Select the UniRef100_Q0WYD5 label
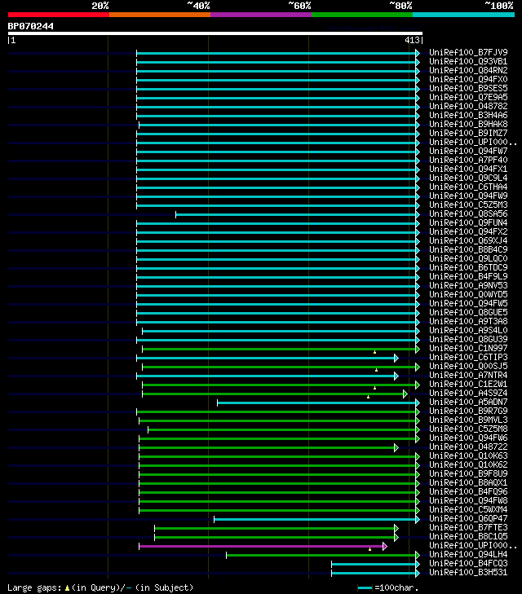This screenshot has width=522, height=594. [x=468, y=294]
